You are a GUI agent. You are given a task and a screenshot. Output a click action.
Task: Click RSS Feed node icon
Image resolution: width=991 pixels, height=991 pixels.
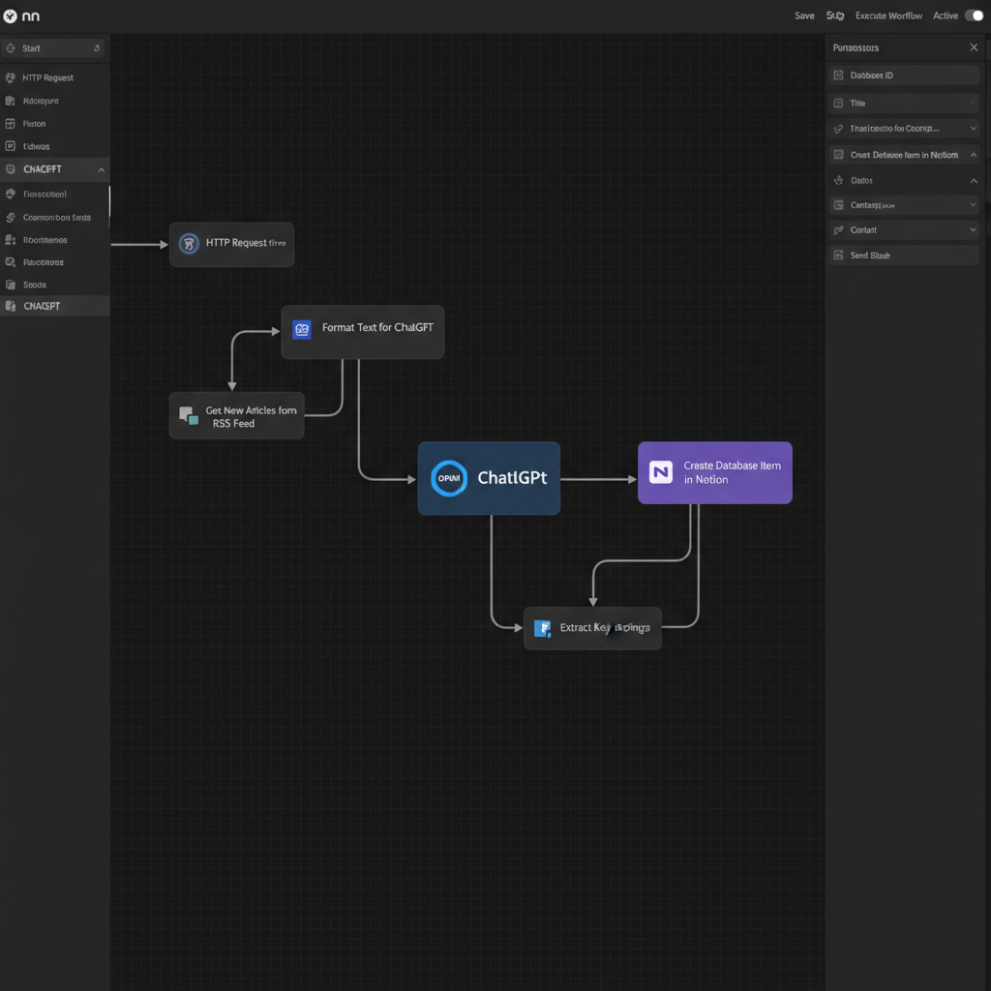coord(189,416)
